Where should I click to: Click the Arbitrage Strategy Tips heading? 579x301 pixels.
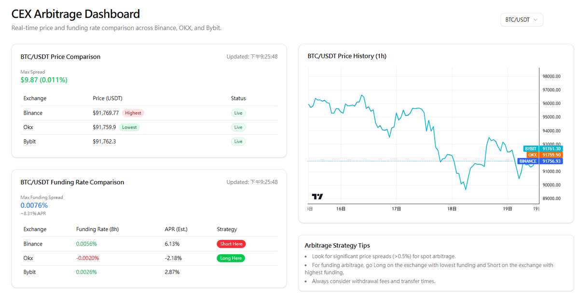(337, 246)
